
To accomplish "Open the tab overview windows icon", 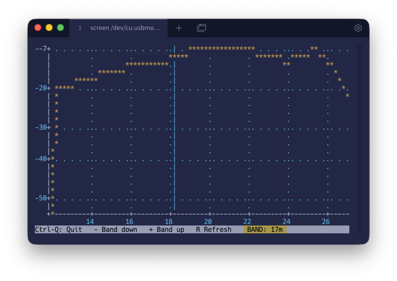I will pos(201,28).
